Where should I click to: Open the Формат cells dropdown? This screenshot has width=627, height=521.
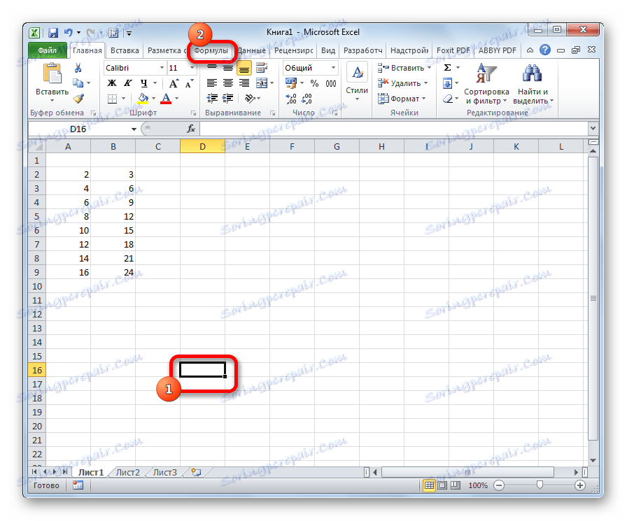click(x=402, y=99)
